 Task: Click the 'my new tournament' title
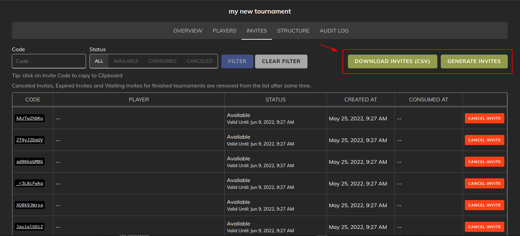coord(260,12)
